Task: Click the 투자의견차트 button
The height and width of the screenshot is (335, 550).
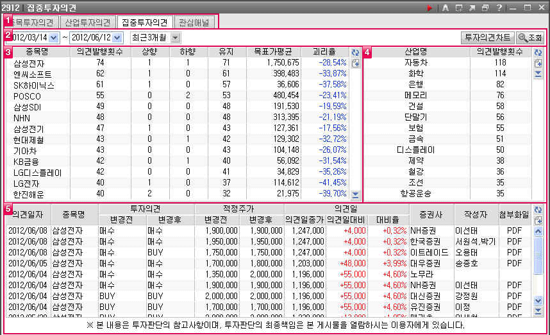Action: [x=488, y=37]
